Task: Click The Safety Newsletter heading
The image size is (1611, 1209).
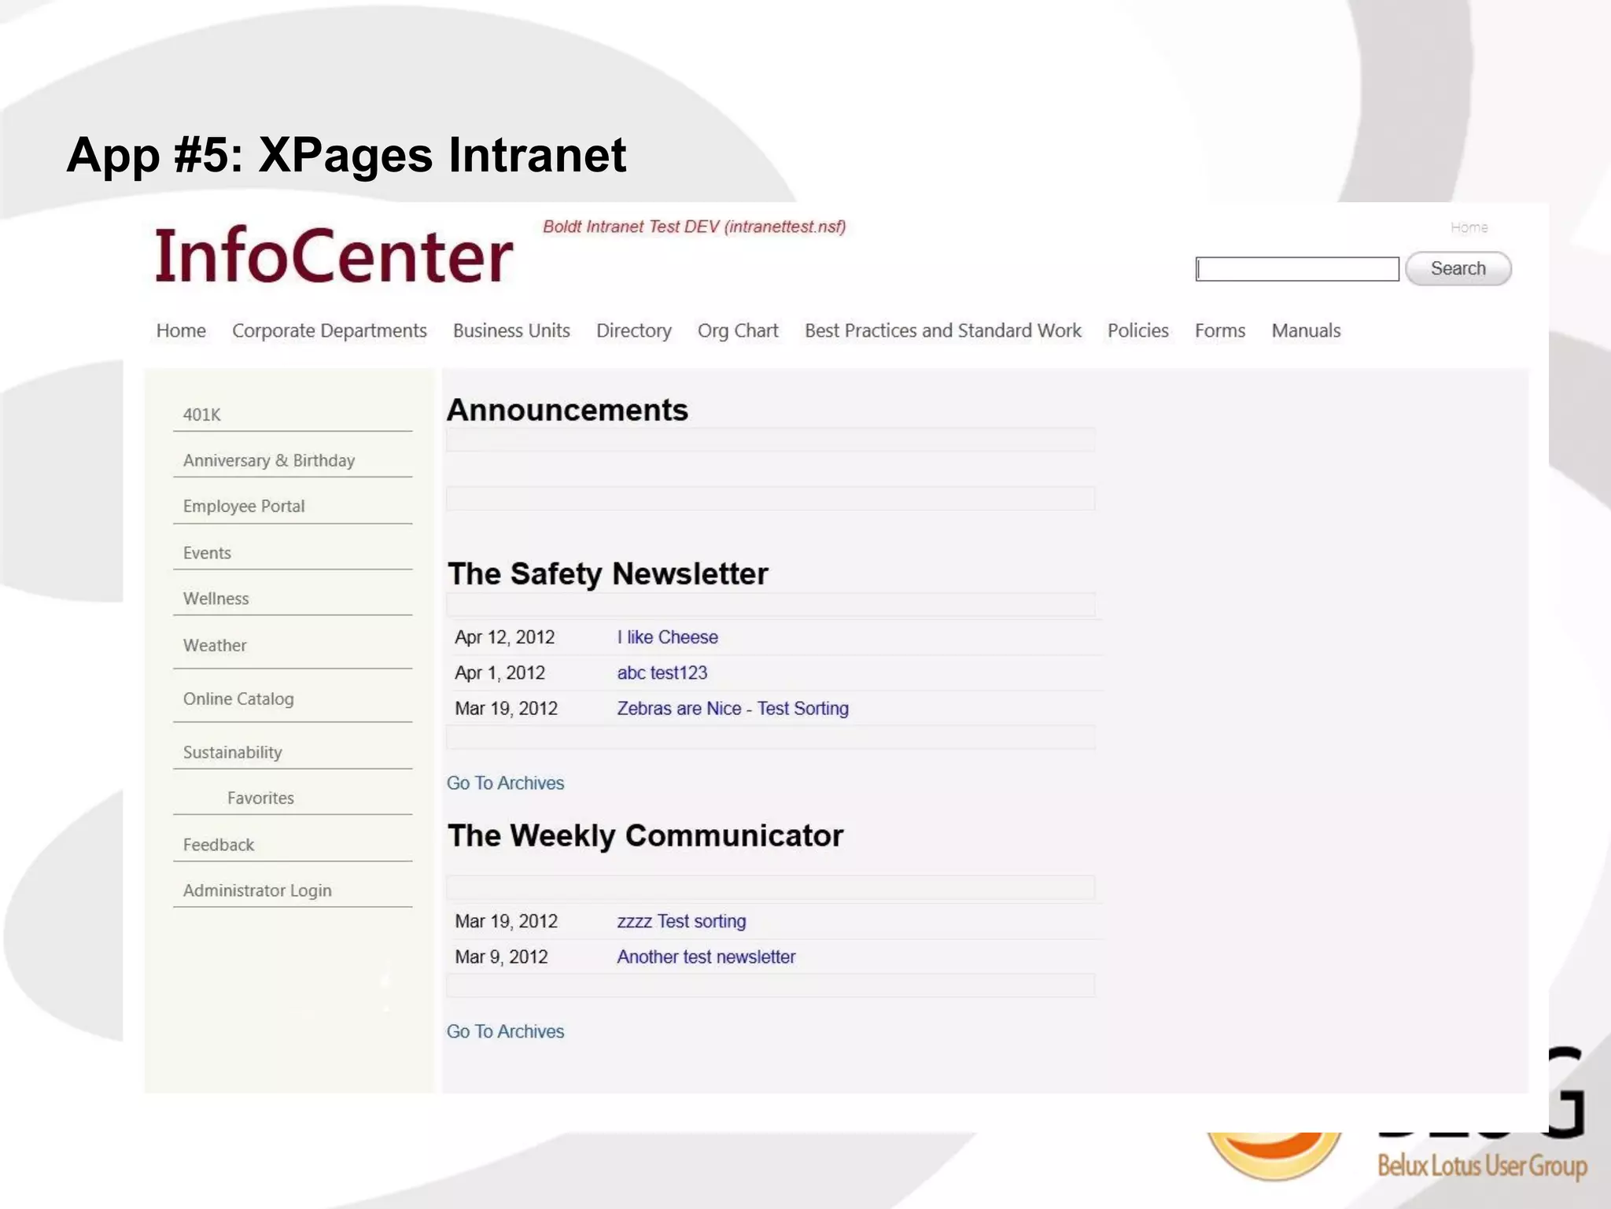Action: point(607,573)
